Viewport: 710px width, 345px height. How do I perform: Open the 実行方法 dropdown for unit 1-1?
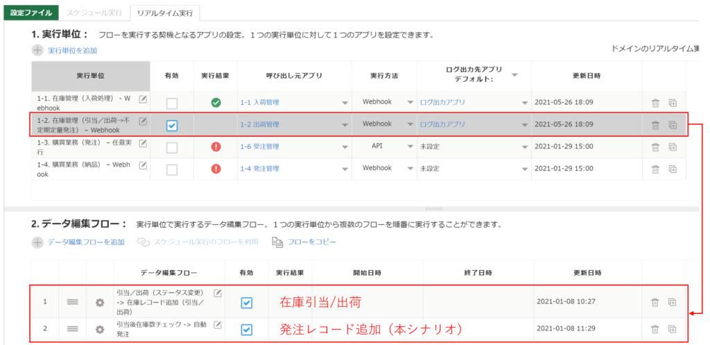(x=410, y=103)
